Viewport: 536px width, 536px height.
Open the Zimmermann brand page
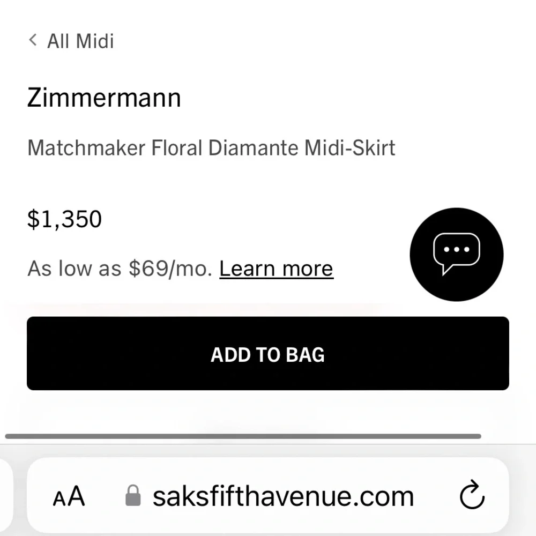[104, 98]
